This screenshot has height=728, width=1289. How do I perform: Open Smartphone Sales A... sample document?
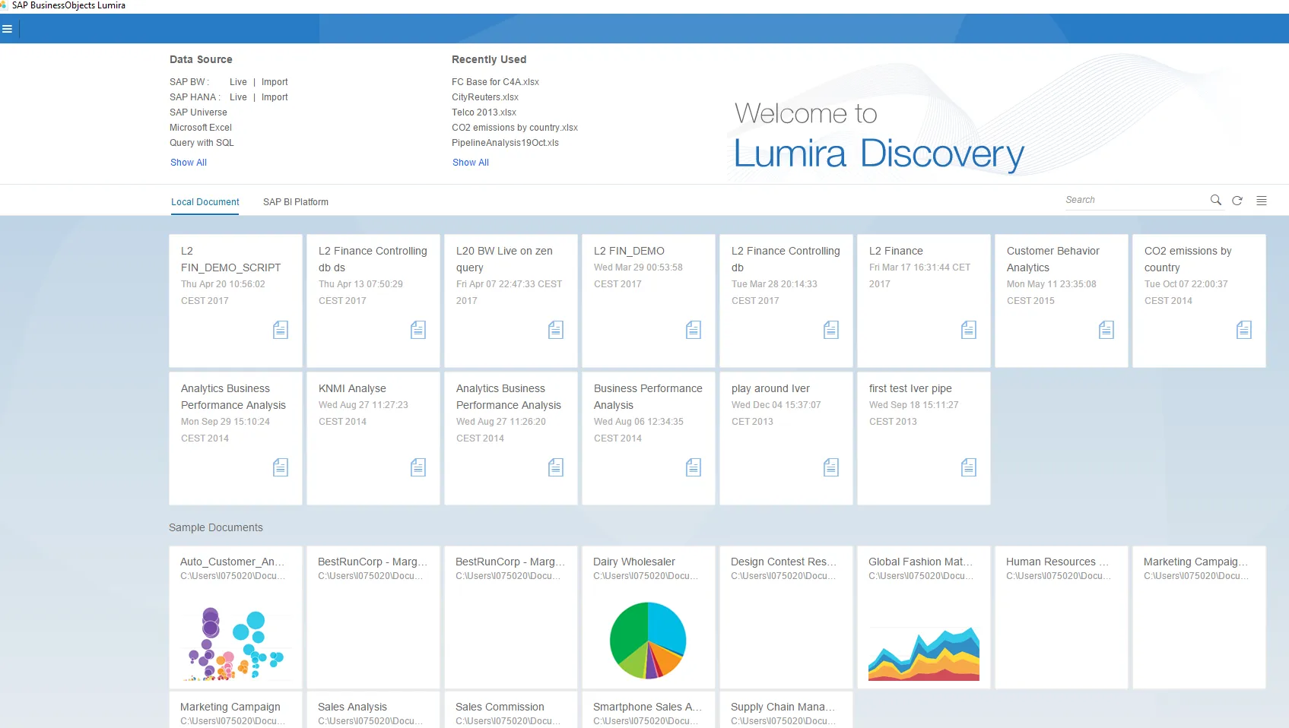[648, 710]
